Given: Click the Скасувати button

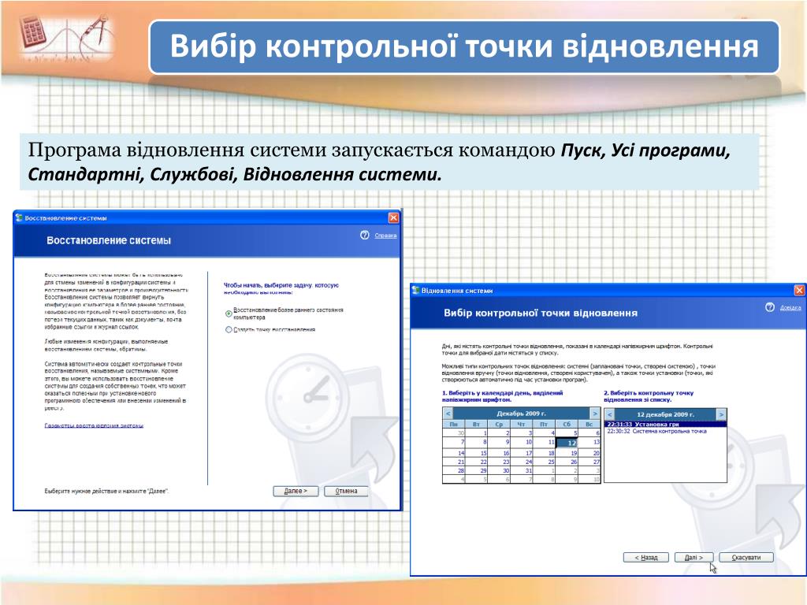Looking at the screenshot, I should (x=746, y=557).
